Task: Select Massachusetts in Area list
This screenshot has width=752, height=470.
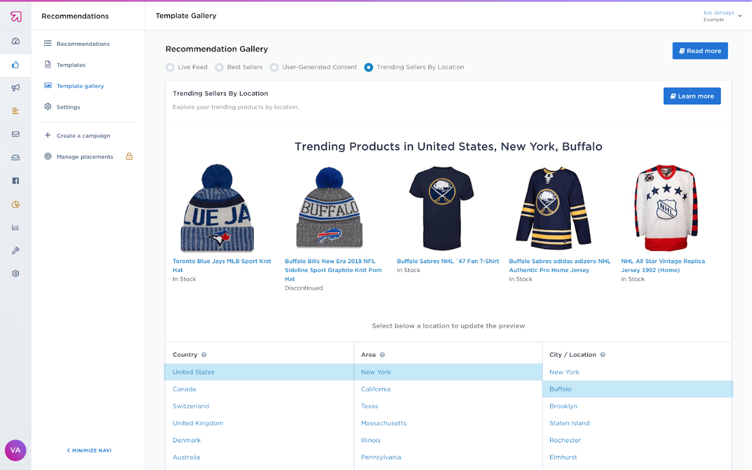Action: click(x=384, y=424)
